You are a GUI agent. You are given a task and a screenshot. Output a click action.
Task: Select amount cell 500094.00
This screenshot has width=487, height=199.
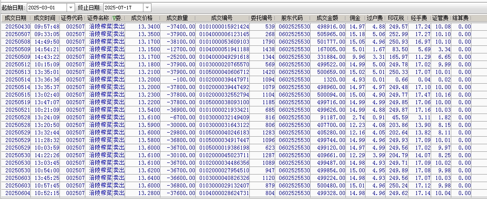(x=331, y=95)
